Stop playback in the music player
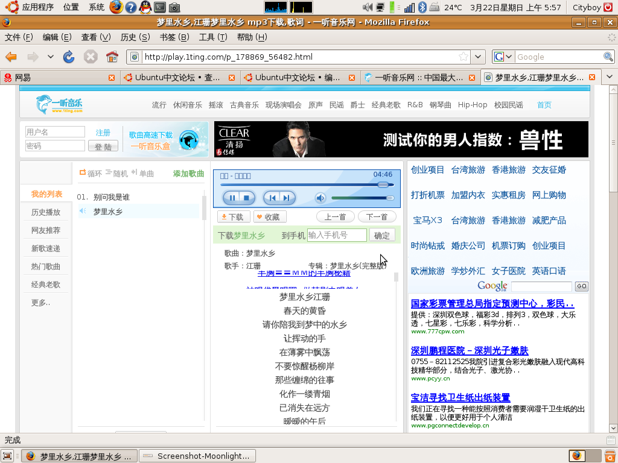618x463 pixels. point(247,198)
